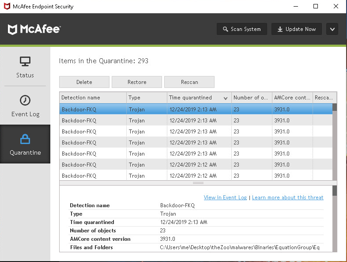Minimize the McAfee Endpoint Security window
Image resolution: width=347 pixels, height=262 pixels.
(x=296, y=6)
